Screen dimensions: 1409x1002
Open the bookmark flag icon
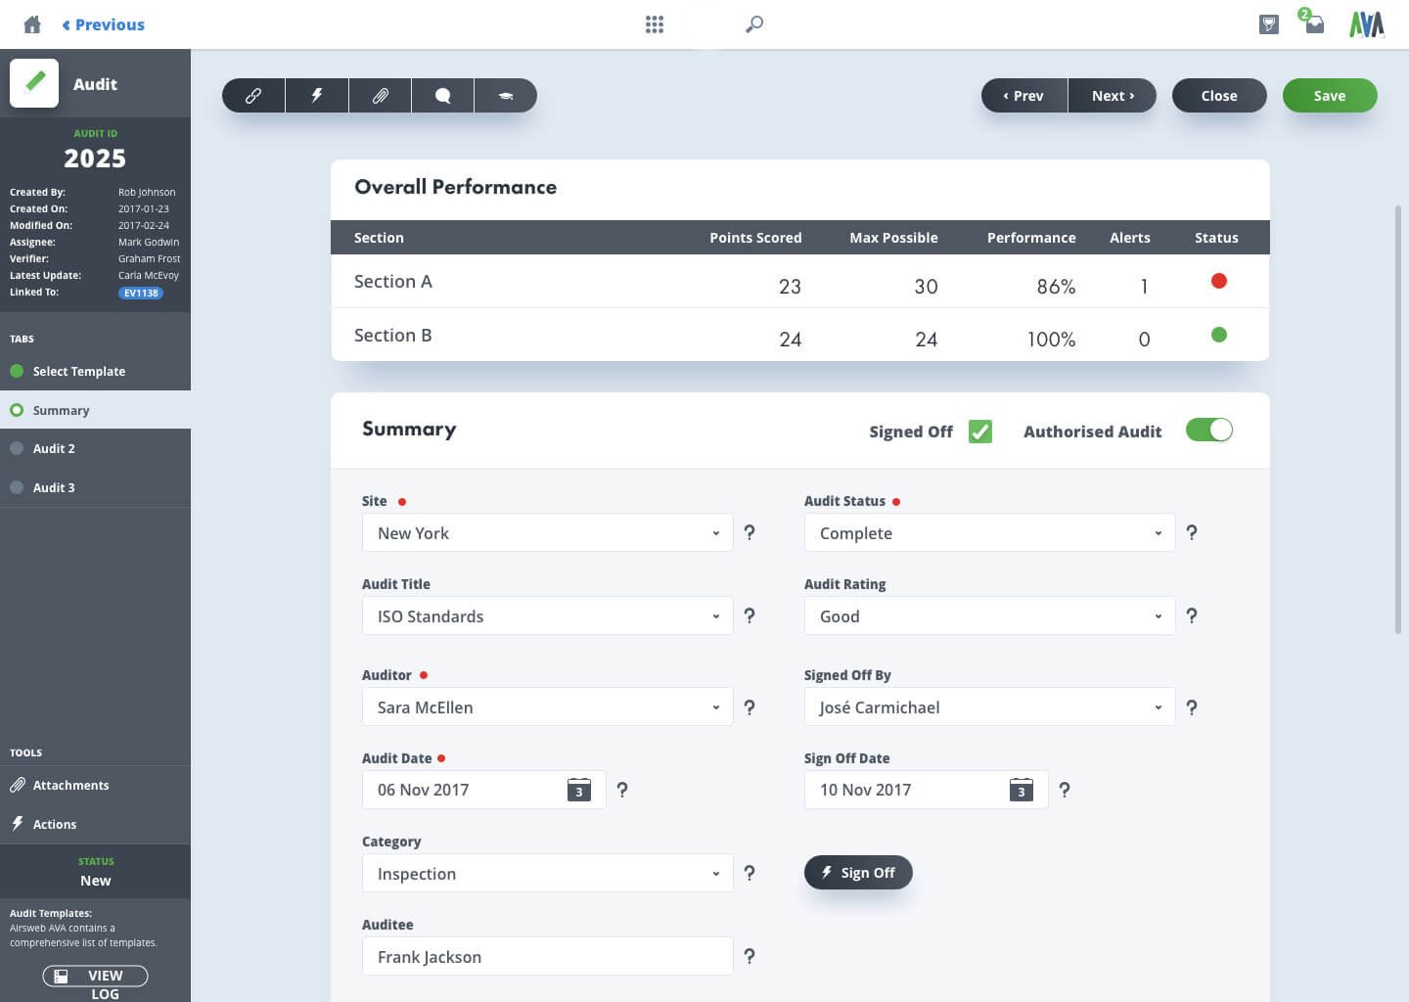1269,24
